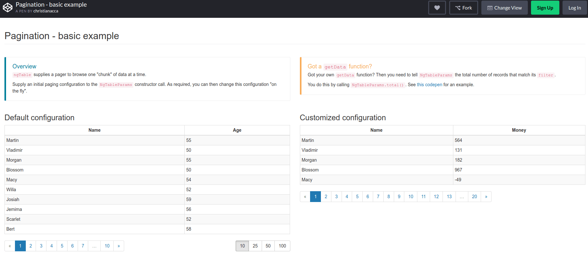Set page size to 50 rows
This screenshot has height=265, width=588.
click(x=268, y=246)
